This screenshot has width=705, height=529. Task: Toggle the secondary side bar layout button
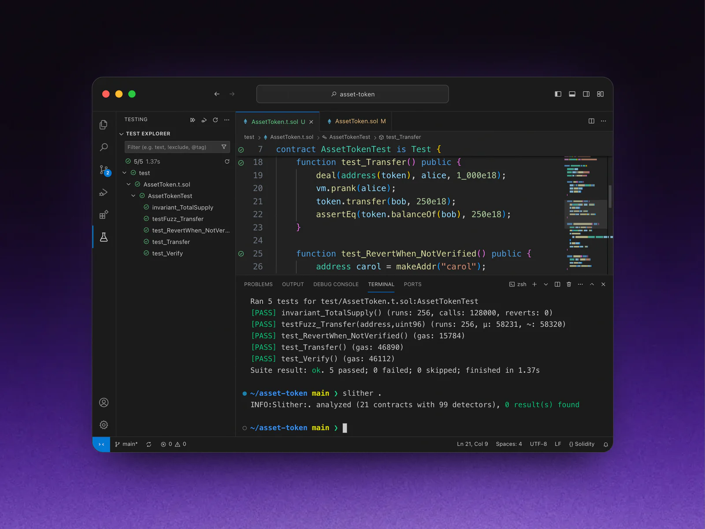click(586, 94)
